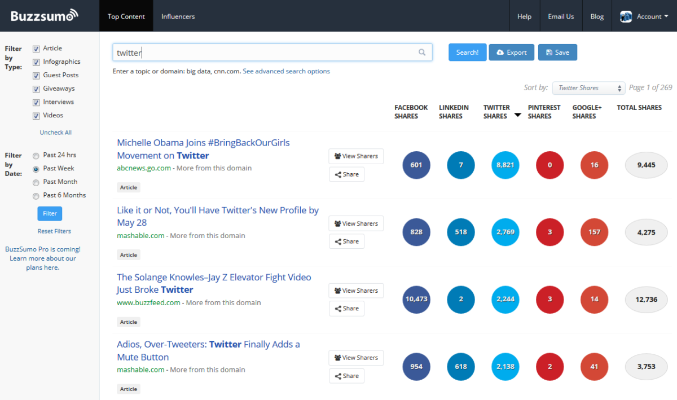
Task: Switch to the Influencers tab
Action: coord(178,16)
